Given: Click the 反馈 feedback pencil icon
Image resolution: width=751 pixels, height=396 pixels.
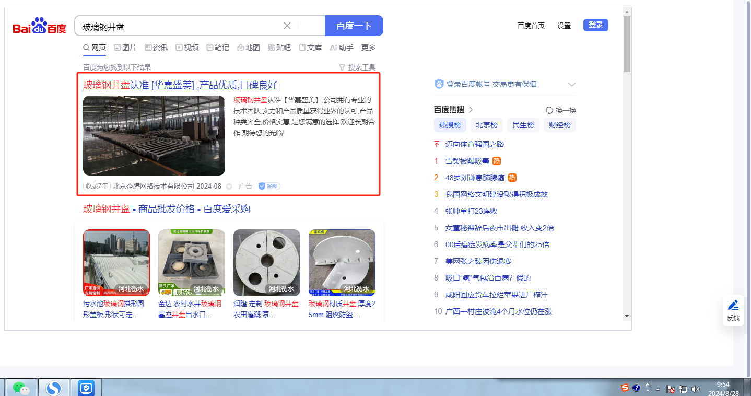Looking at the screenshot, I should 733,305.
